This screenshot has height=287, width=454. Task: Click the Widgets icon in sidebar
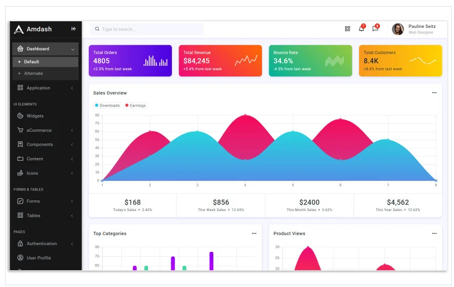(21, 116)
